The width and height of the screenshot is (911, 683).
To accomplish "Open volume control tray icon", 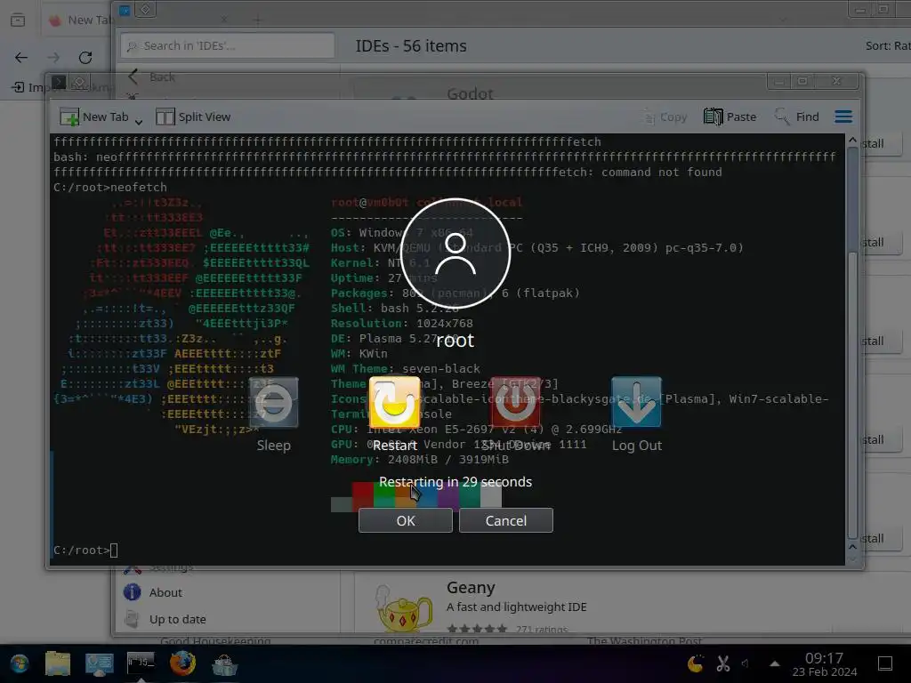I will click(x=746, y=663).
